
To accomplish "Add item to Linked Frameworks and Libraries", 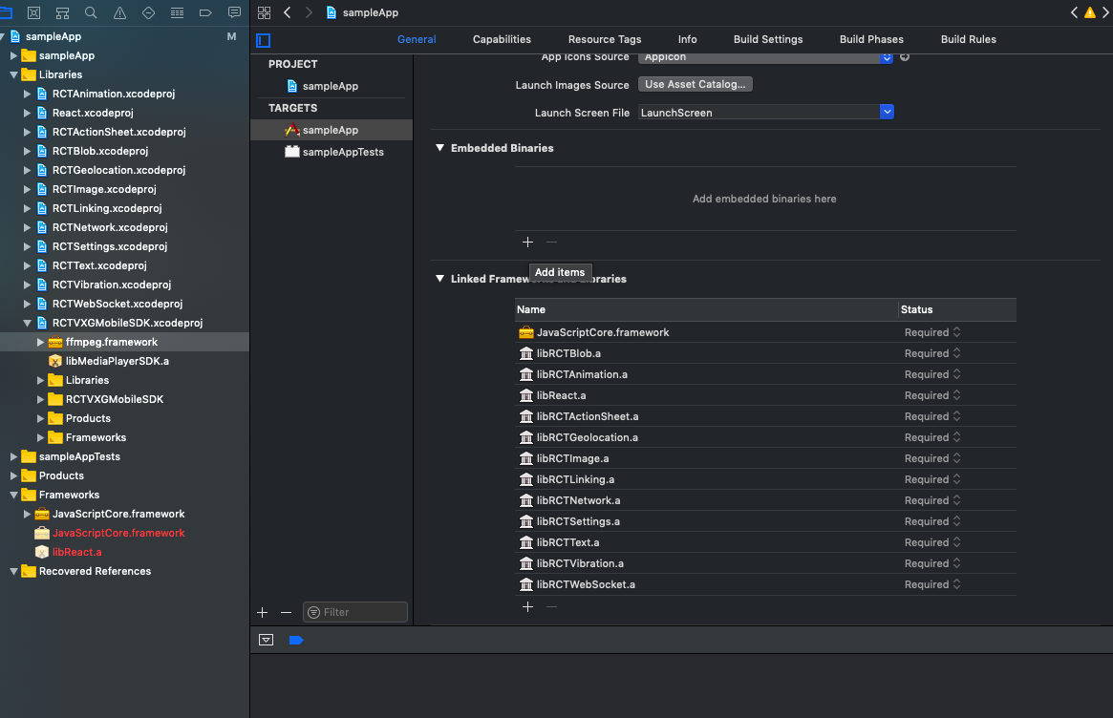I will 527,606.
